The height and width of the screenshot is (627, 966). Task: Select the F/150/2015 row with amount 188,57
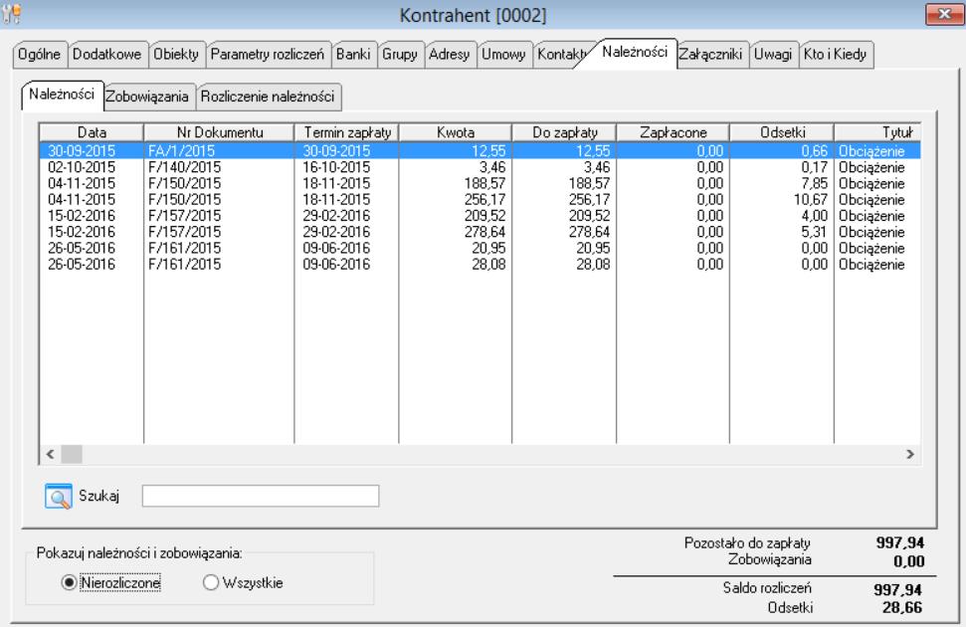(x=480, y=183)
